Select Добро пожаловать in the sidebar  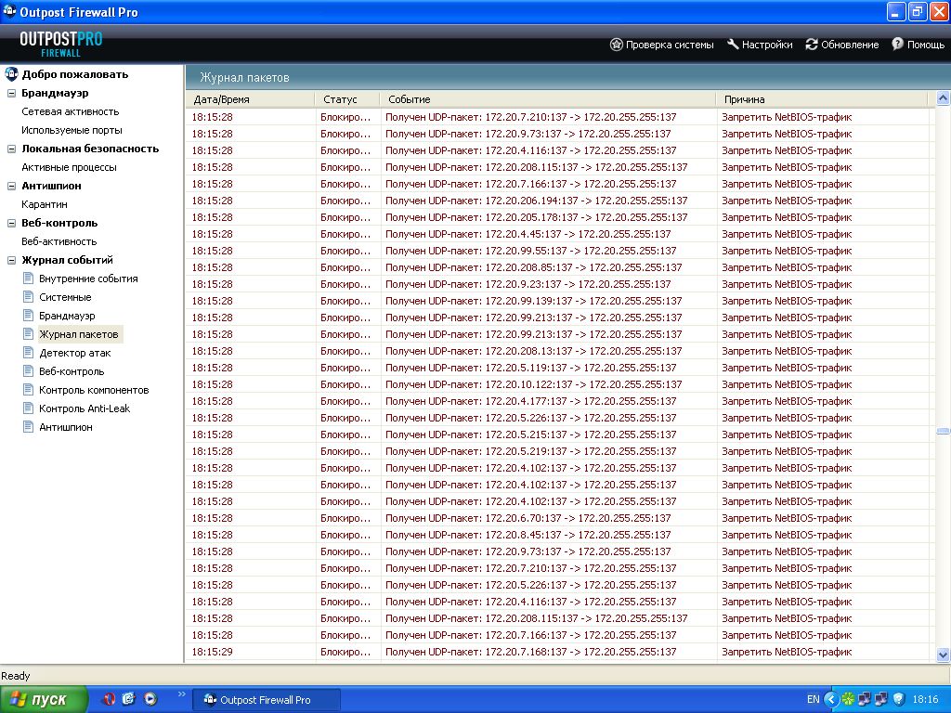pyautogui.click(x=74, y=74)
